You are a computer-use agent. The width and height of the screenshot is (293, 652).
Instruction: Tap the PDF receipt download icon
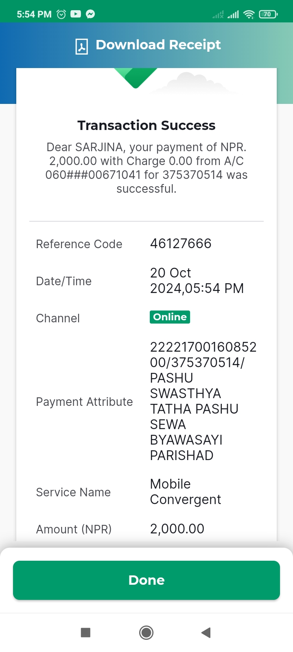82,46
